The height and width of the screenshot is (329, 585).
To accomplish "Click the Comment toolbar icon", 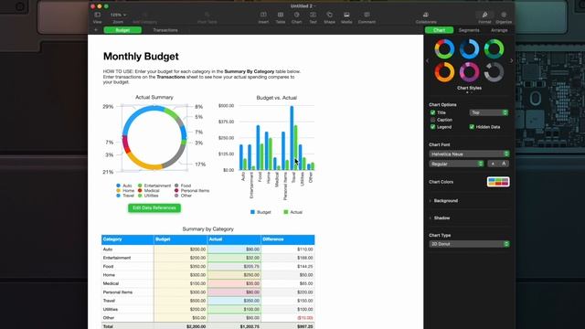I will tap(367, 15).
